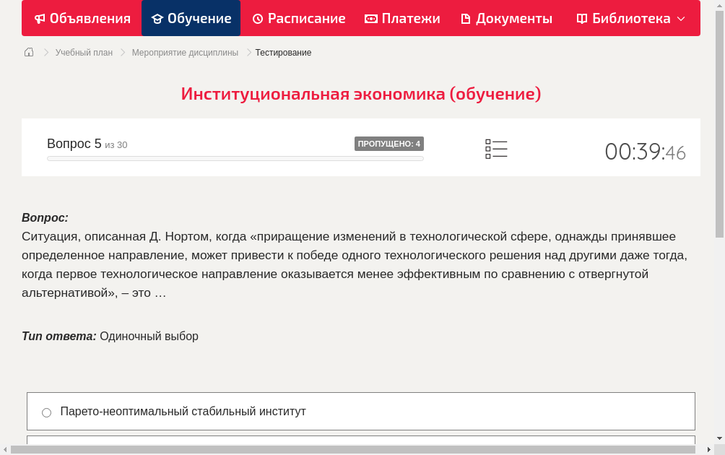725x455 pixels.
Task: Open the Учебный план breadcrumb link
Action: click(84, 53)
